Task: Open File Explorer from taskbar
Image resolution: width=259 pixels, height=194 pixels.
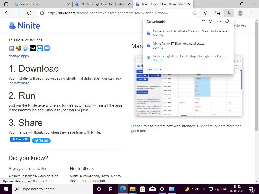Action: (x=133, y=189)
